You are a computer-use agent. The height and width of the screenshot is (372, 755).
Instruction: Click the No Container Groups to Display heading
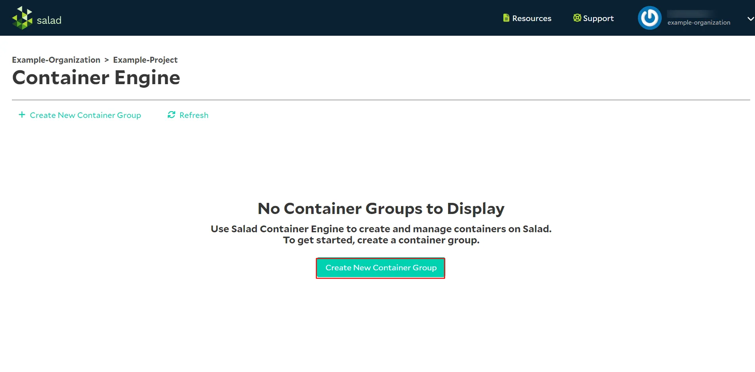tap(381, 208)
